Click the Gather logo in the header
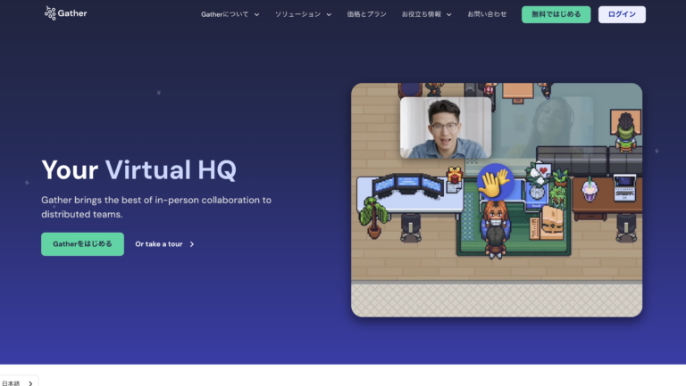Image resolution: width=686 pixels, height=386 pixels. 65,13
